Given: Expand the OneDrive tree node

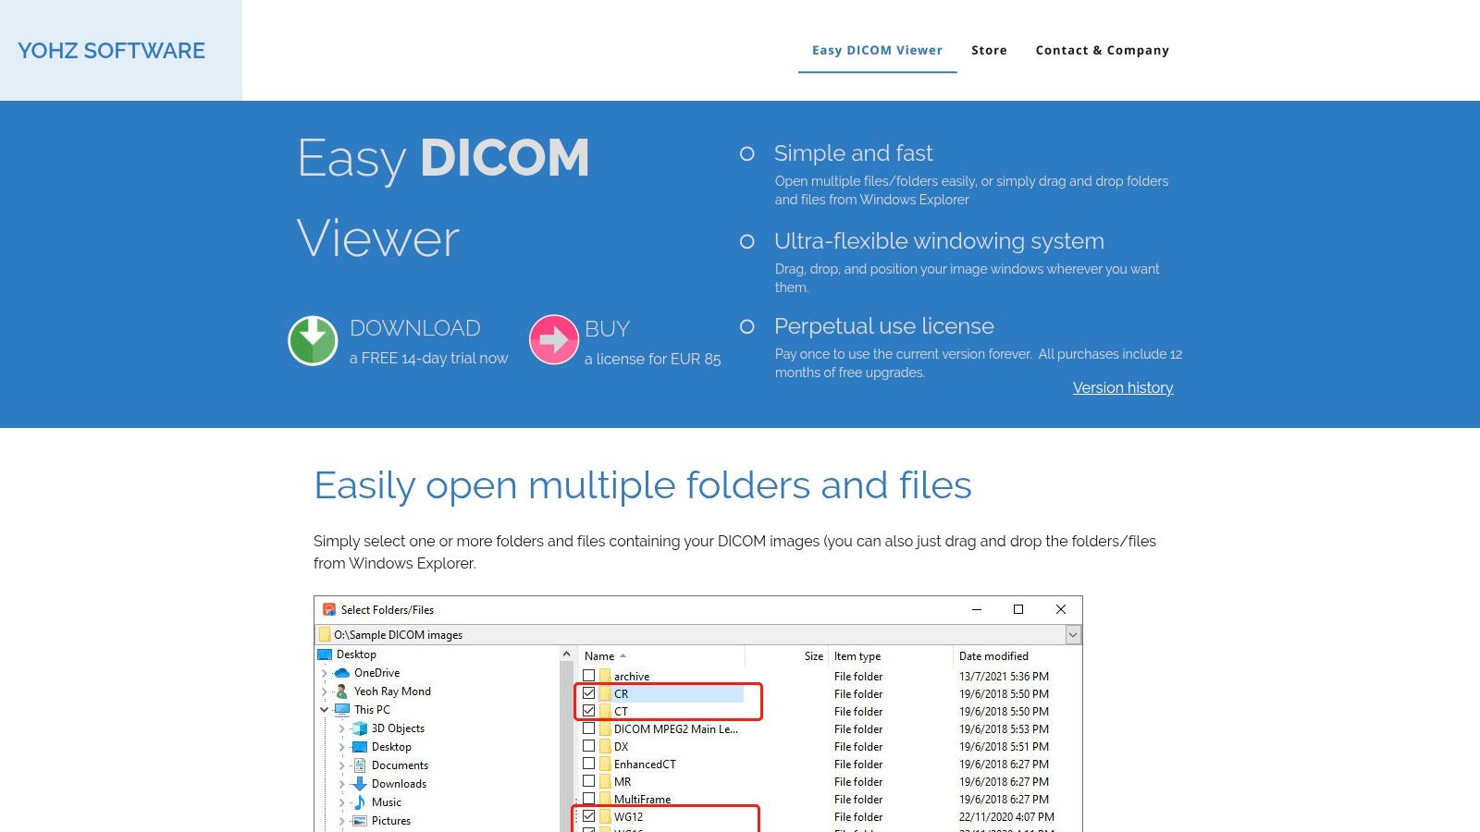Looking at the screenshot, I should point(324,673).
